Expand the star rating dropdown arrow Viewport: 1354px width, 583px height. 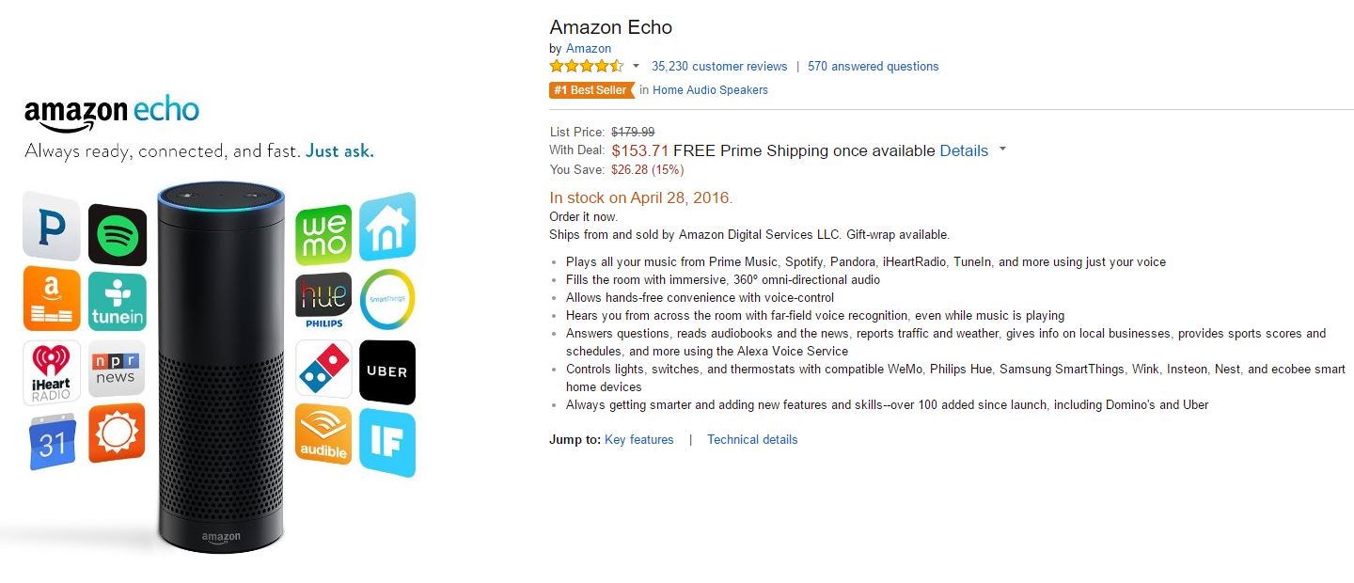point(636,66)
